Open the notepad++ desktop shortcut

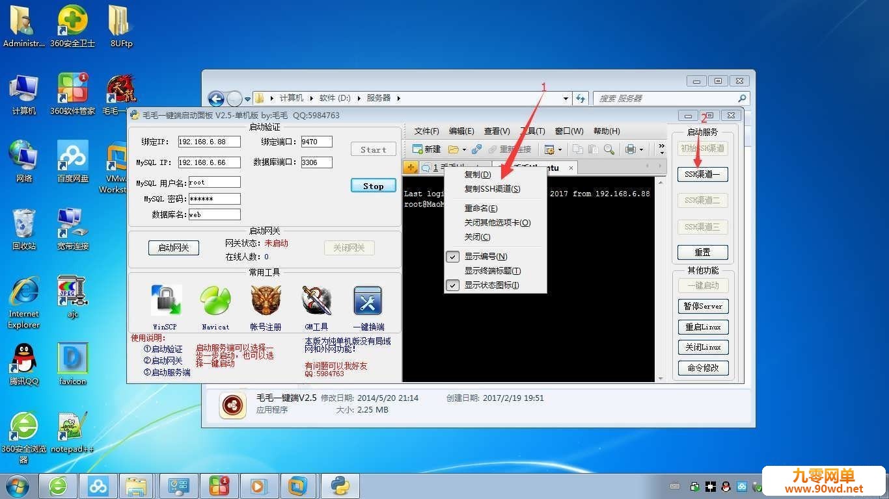[x=73, y=432]
